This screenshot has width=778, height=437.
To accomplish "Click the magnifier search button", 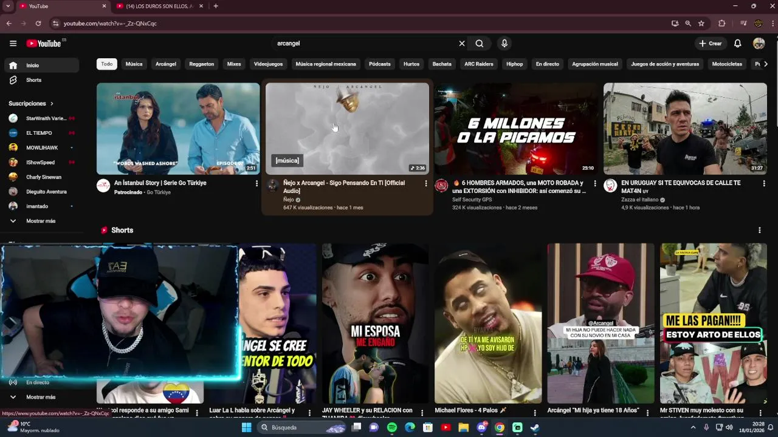I will click(480, 43).
